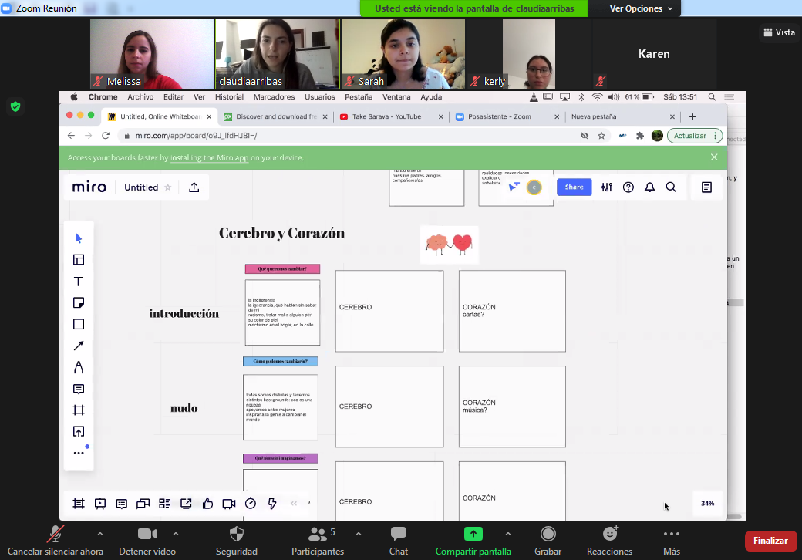Open macOS Spotlight search icon
Viewport: 802px width, 560px height.
tap(712, 96)
